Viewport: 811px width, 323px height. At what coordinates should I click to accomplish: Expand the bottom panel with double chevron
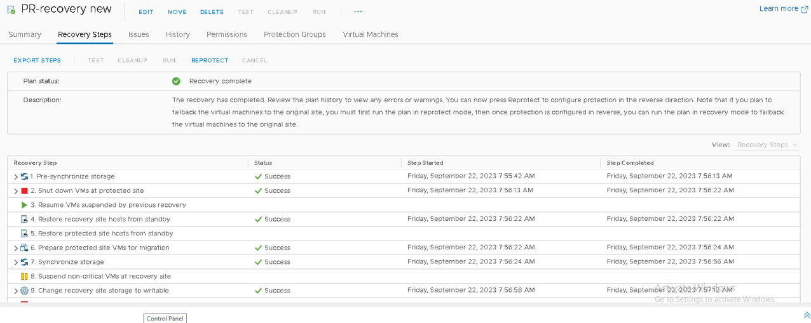806,315
